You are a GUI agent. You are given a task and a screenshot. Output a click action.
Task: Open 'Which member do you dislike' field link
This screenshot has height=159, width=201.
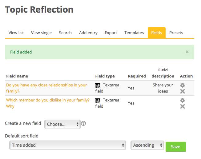48,103
